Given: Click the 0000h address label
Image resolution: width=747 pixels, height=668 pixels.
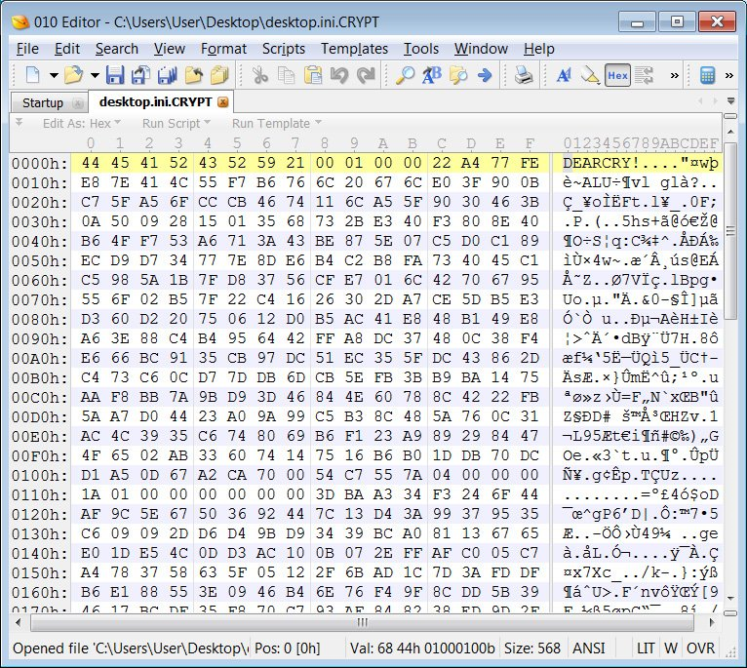Looking at the screenshot, I should point(40,164).
